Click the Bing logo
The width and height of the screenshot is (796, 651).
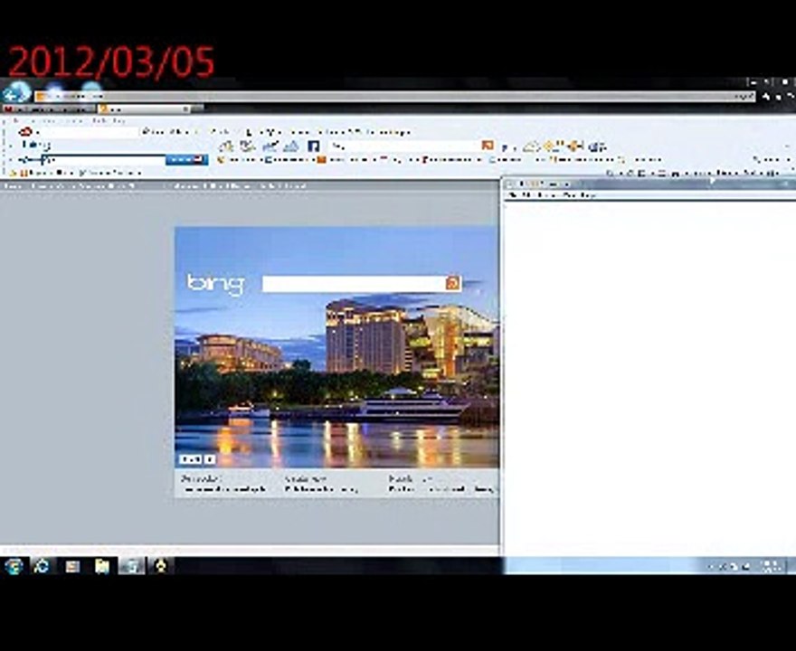click(216, 284)
